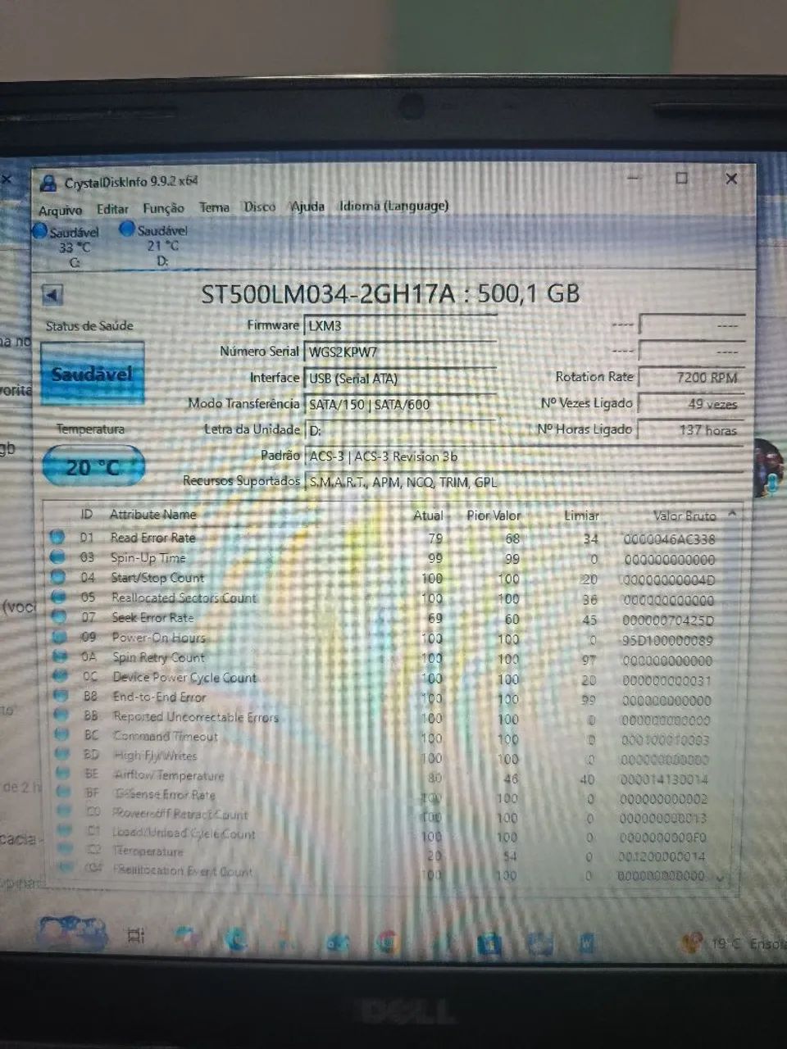Click the status circle for Airflow Temperature
This screenshot has height=1049, width=787.
click(63, 774)
